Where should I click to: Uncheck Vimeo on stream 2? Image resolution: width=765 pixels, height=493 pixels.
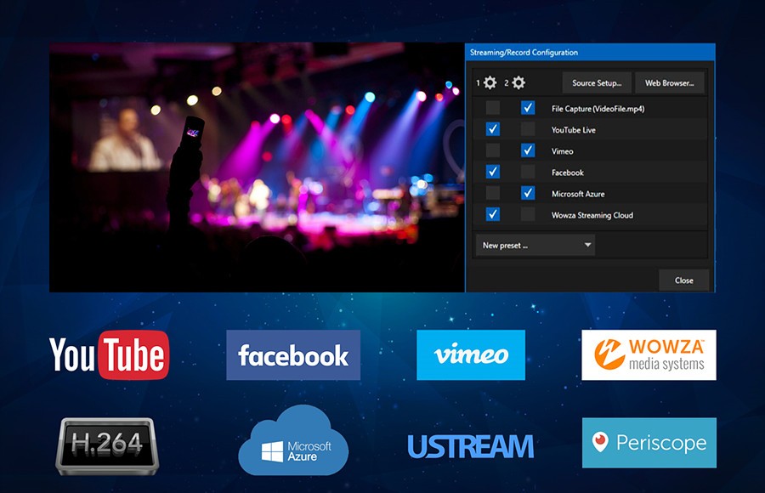(528, 150)
